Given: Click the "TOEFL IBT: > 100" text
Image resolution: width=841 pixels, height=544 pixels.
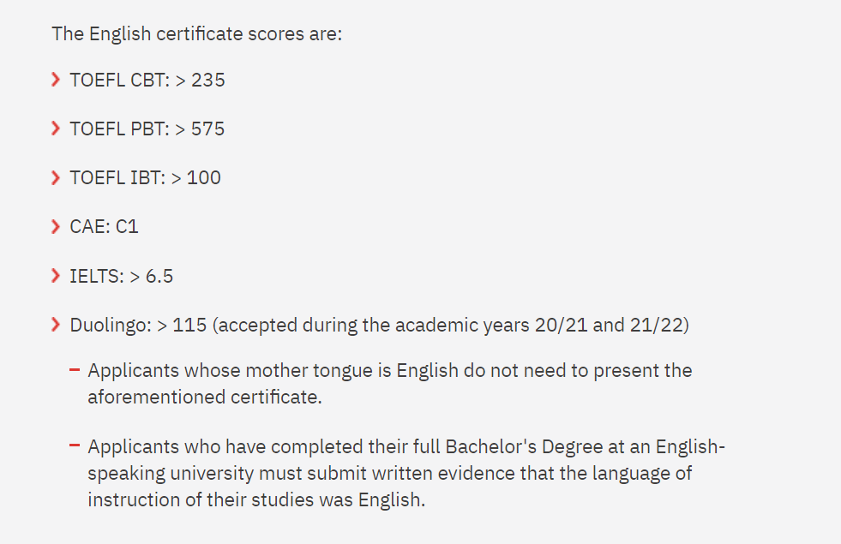Looking at the screenshot, I should [x=146, y=177].
